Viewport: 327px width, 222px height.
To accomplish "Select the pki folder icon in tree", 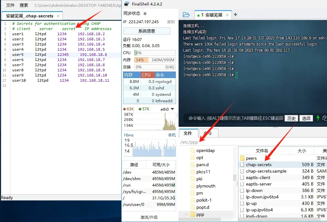I will coord(193,179).
